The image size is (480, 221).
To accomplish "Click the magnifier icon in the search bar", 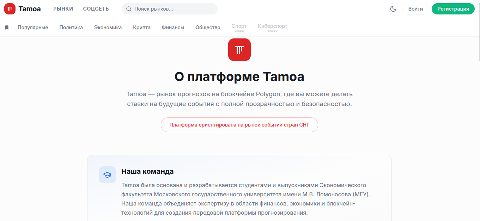I will pyautogui.click(x=128, y=9).
